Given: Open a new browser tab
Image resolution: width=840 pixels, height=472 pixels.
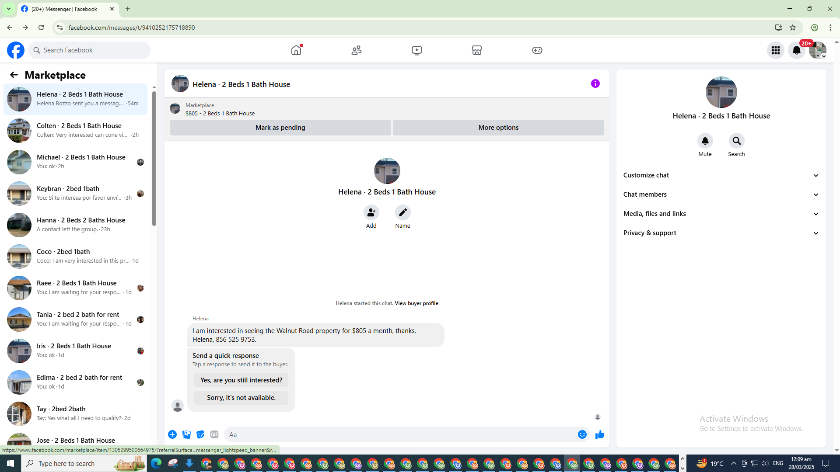Looking at the screenshot, I should [x=128, y=9].
